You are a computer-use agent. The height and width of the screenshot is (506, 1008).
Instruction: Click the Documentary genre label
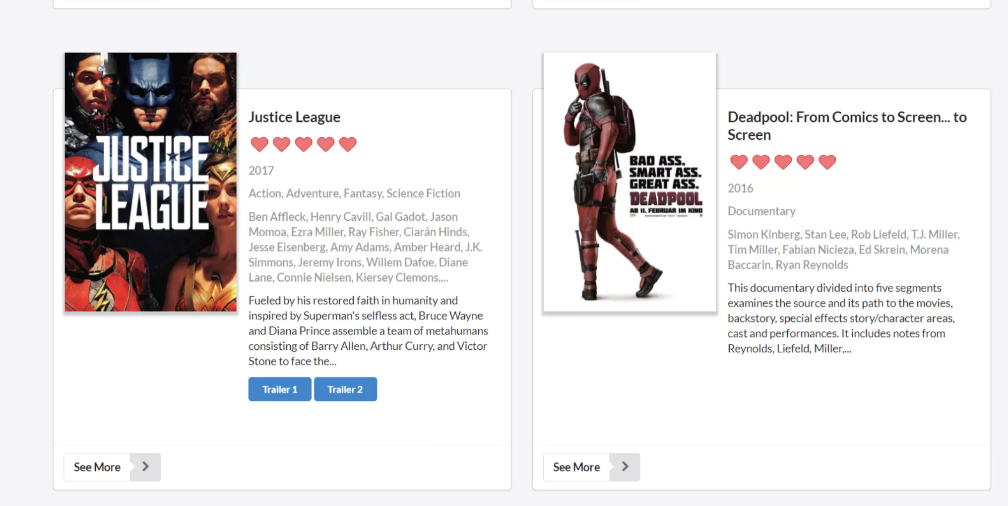(x=761, y=211)
